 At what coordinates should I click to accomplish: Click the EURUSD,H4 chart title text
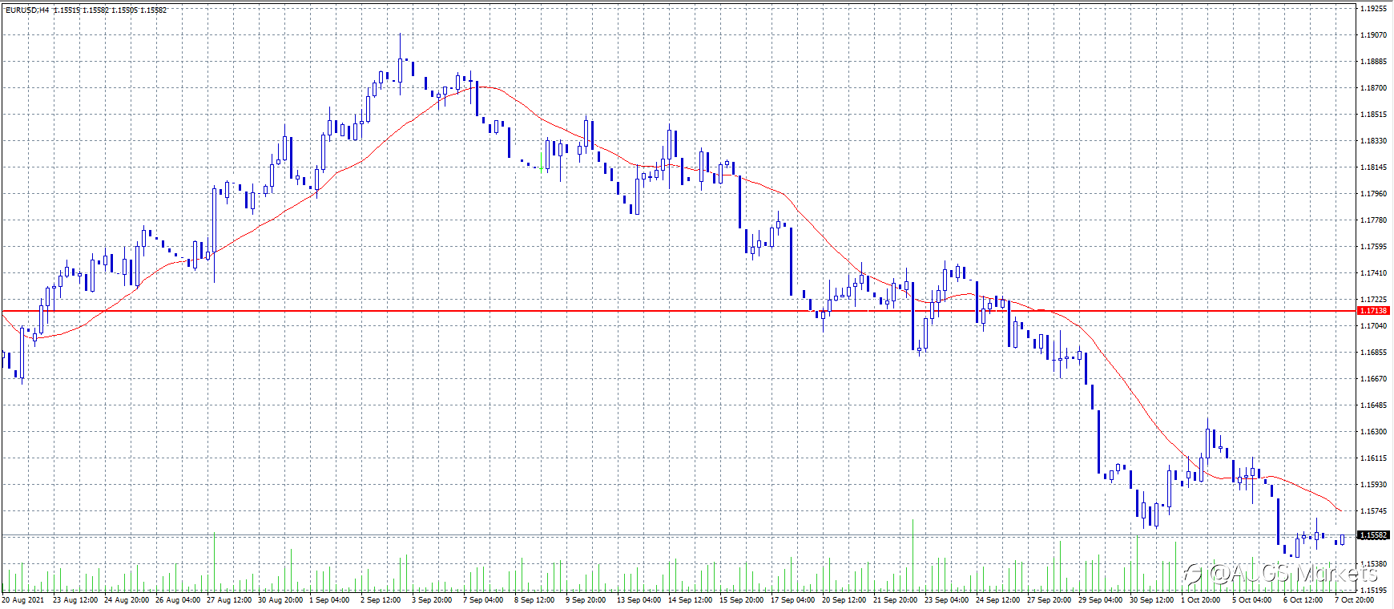click(27, 10)
